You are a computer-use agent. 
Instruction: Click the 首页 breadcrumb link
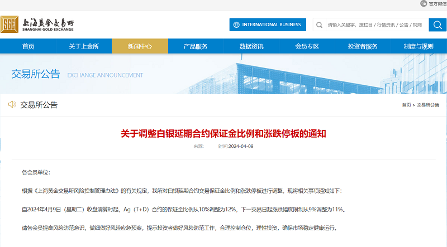(406, 105)
